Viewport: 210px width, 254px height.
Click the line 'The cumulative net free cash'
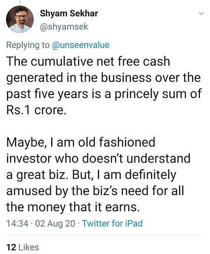click(88, 61)
